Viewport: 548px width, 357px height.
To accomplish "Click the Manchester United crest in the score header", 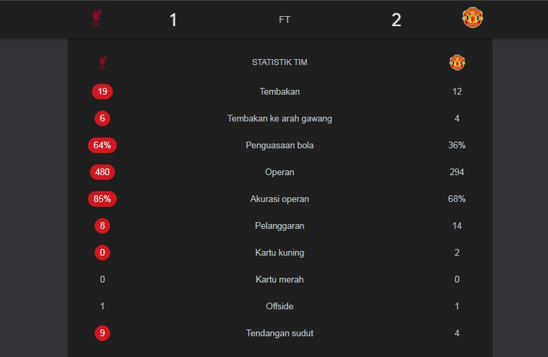I will [x=473, y=18].
